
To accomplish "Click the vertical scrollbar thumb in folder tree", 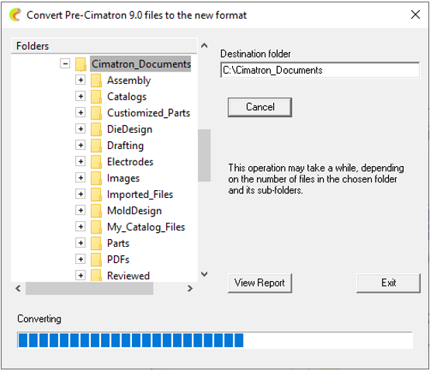I will tap(204, 155).
